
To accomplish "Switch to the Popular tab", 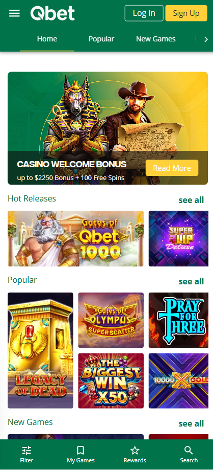I will point(101,39).
